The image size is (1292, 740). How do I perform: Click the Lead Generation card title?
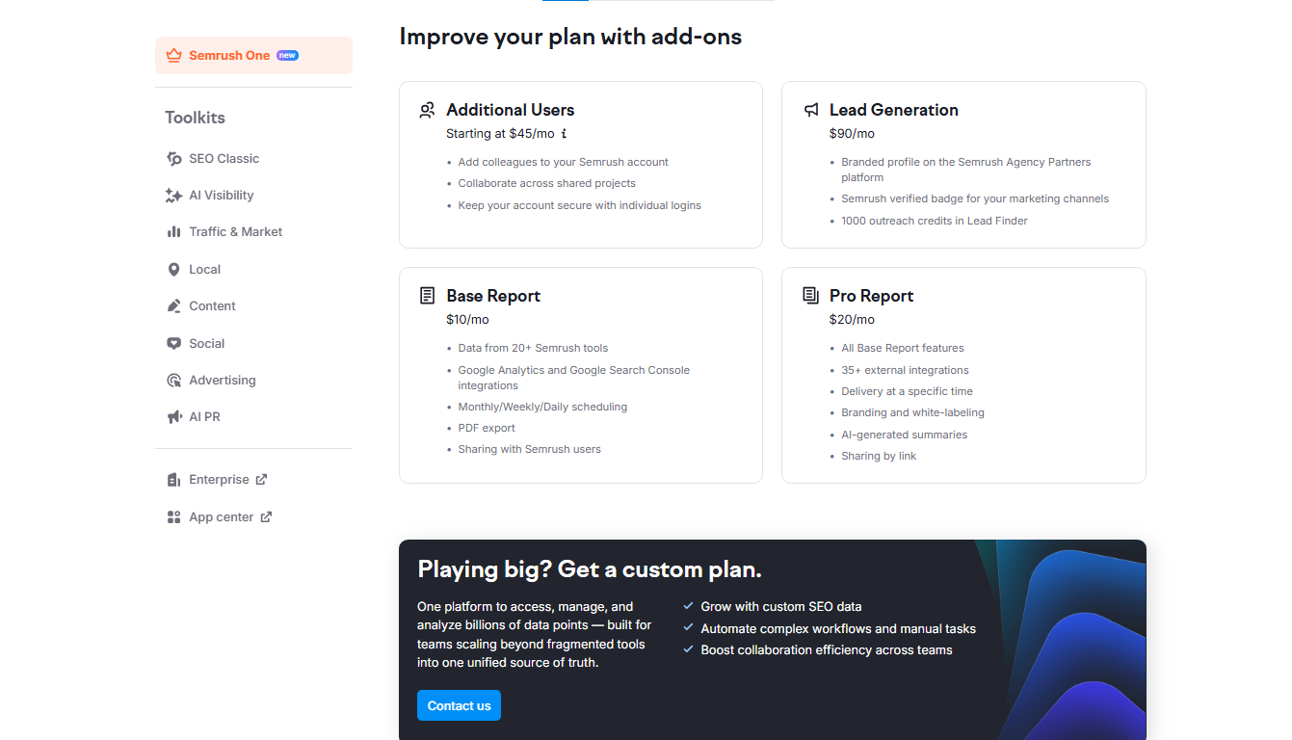coord(893,110)
